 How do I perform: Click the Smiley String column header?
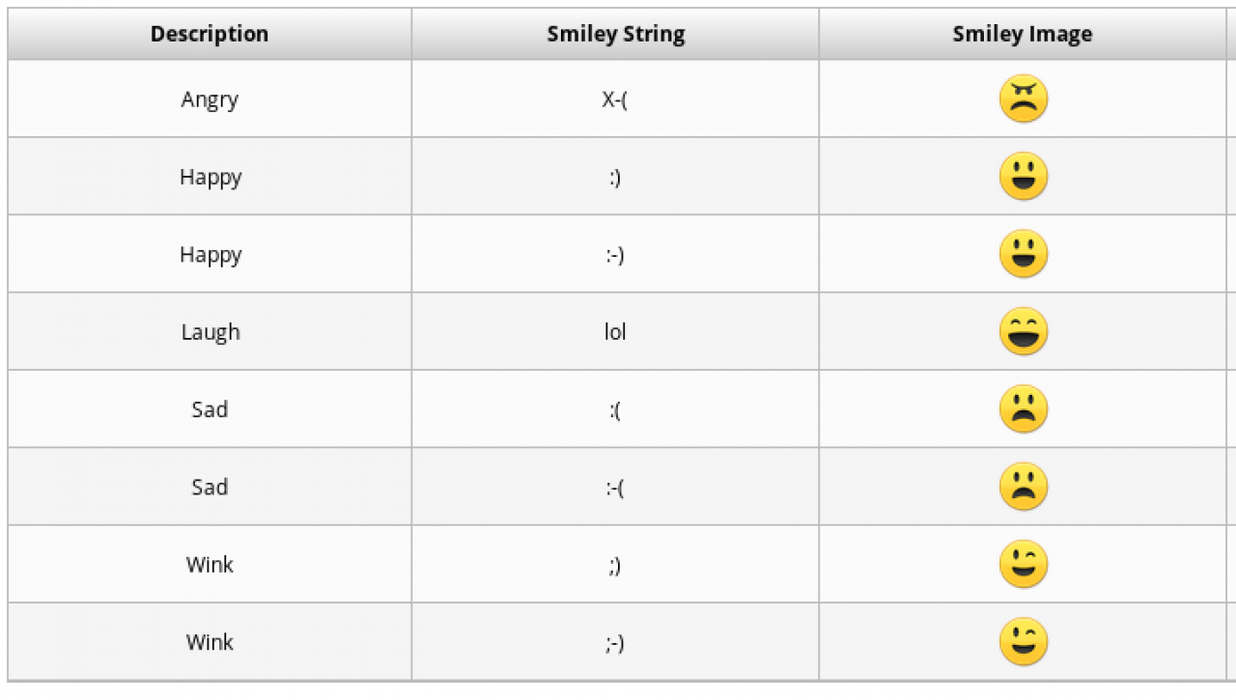[x=615, y=35]
